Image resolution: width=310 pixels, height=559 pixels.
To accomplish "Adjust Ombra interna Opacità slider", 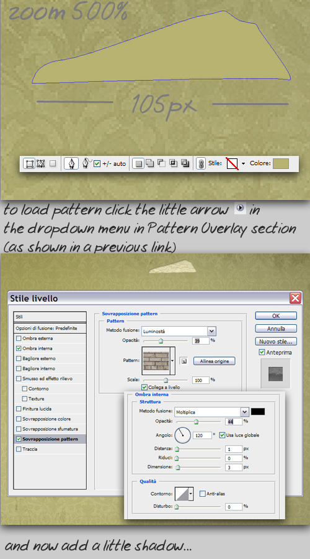I will (x=196, y=422).
